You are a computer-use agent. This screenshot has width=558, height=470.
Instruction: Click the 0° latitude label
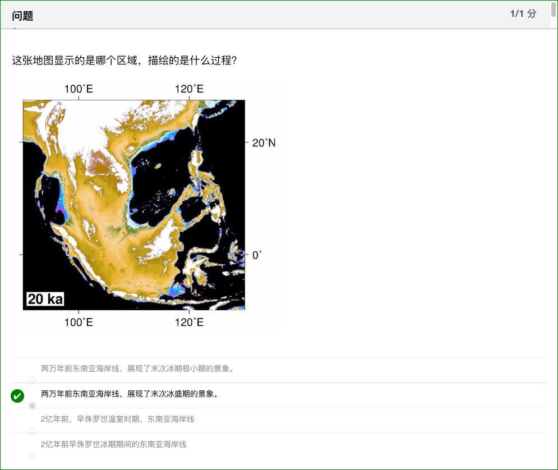tap(257, 255)
